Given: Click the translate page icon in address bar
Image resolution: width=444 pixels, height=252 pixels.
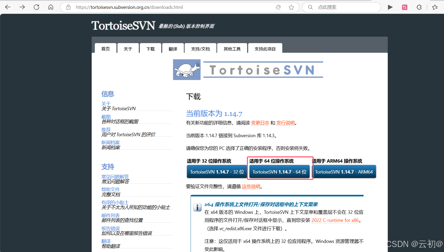Looking at the screenshot, I should (x=278, y=7).
